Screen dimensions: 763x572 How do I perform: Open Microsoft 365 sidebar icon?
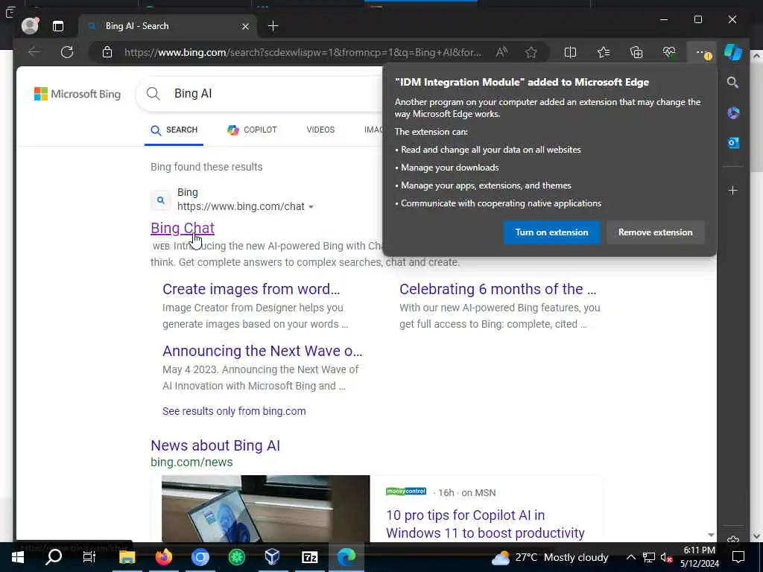pos(733,113)
